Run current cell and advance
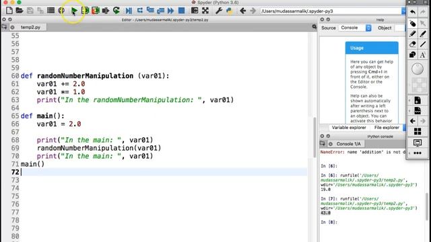 pyautogui.click(x=96, y=11)
